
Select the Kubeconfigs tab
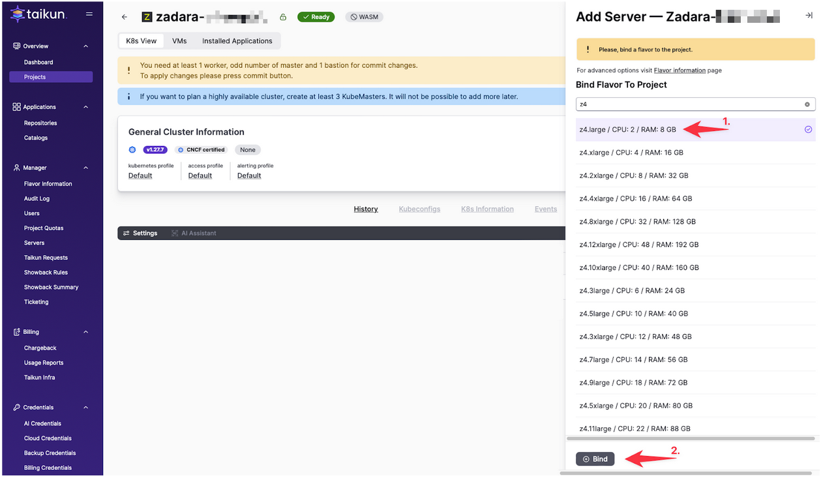click(419, 209)
